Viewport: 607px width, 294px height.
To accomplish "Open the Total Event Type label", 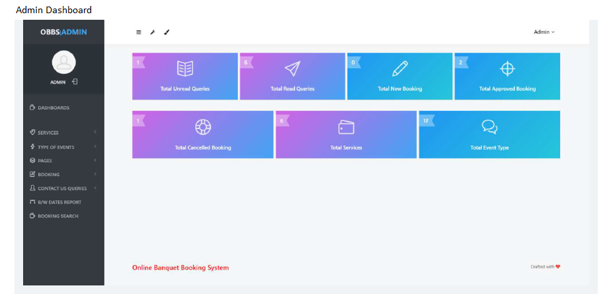I will coord(489,148).
